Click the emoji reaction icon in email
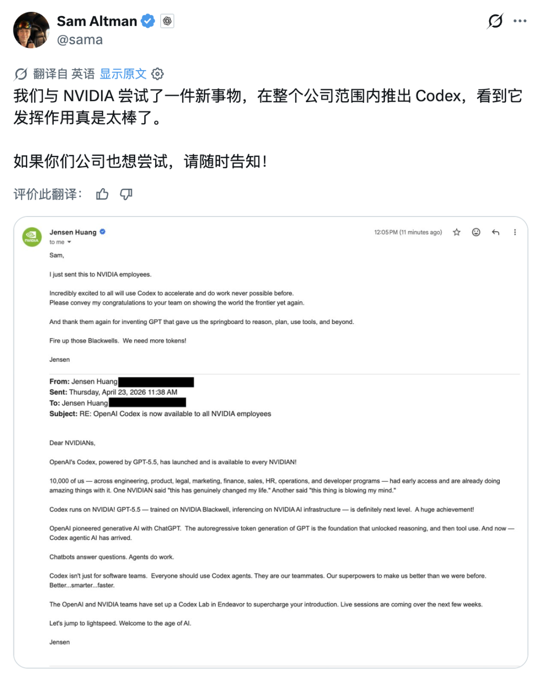 [476, 232]
